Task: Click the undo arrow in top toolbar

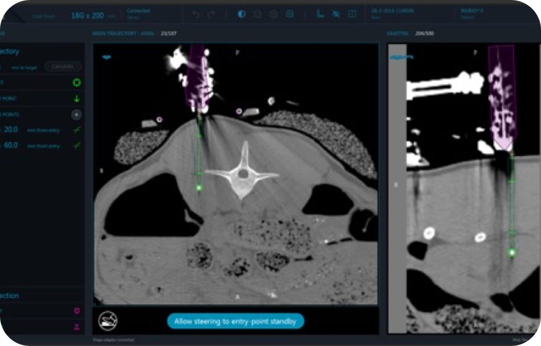Action: click(196, 14)
